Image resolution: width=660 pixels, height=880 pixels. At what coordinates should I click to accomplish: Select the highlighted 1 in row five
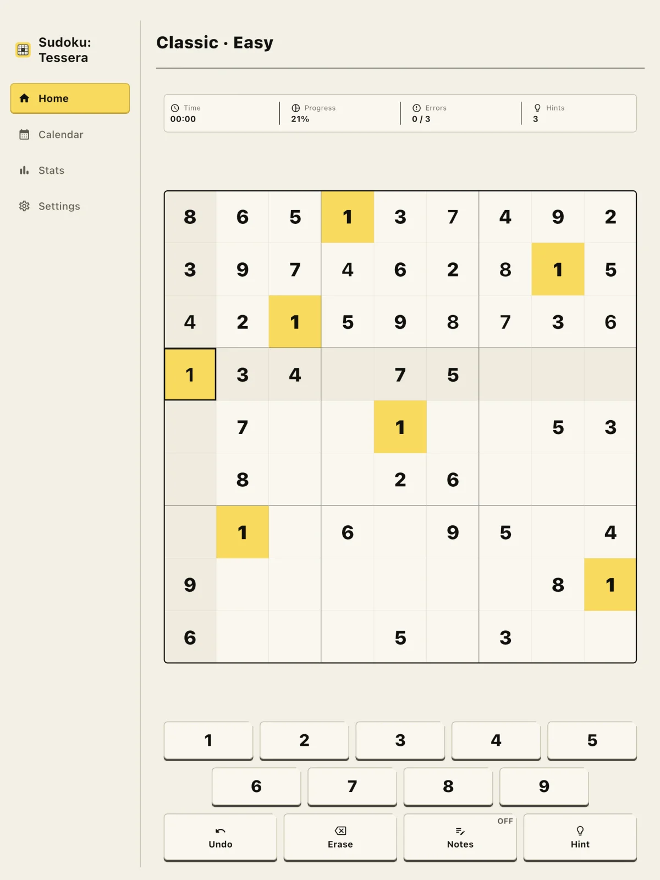coord(400,427)
